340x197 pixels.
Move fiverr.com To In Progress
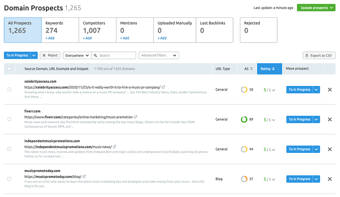coord(300,119)
